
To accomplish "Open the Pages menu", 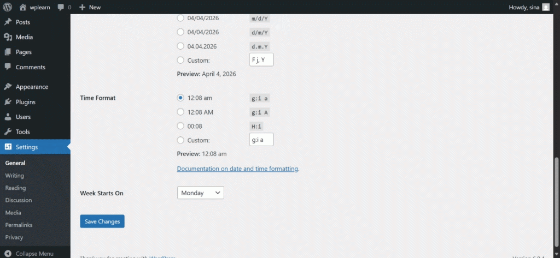I will coord(24,52).
